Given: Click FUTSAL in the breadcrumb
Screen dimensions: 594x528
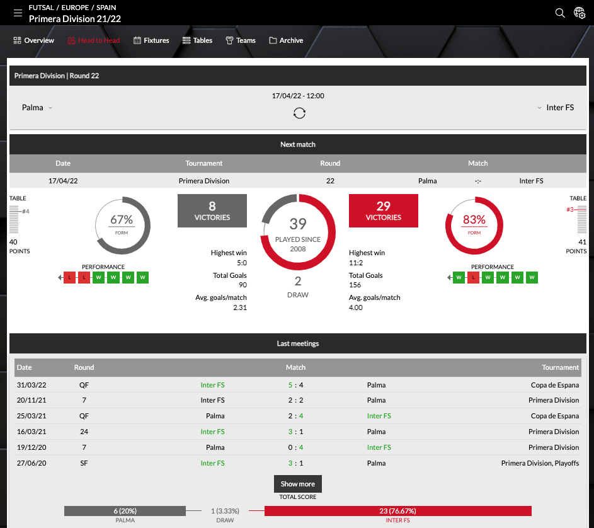Looking at the screenshot, I should click(42, 8).
